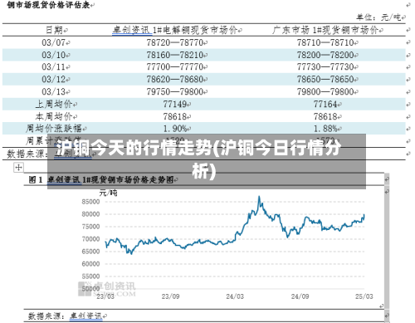Viewport: 415px width, 323px height.
Task: Click the 广东市场 1#现货铜市场价 column header
Action: 325,30
